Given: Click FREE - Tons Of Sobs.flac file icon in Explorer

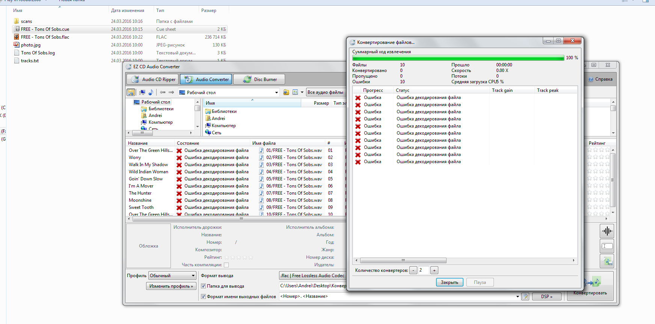Looking at the screenshot, I should pyautogui.click(x=17, y=37).
